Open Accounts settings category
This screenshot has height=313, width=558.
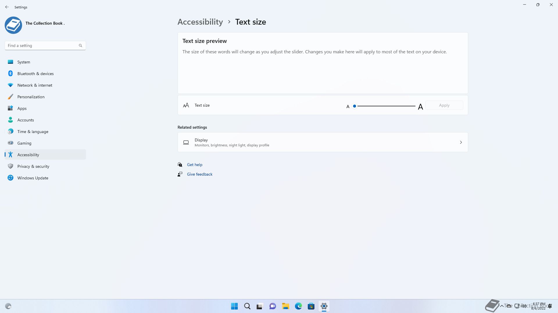[26, 120]
